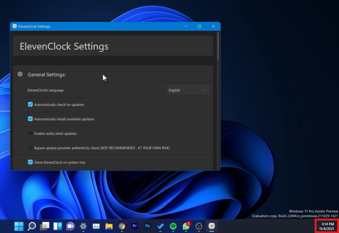Uncheck Automatically install available updates
This screenshot has height=233, width=339.
coord(30,119)
